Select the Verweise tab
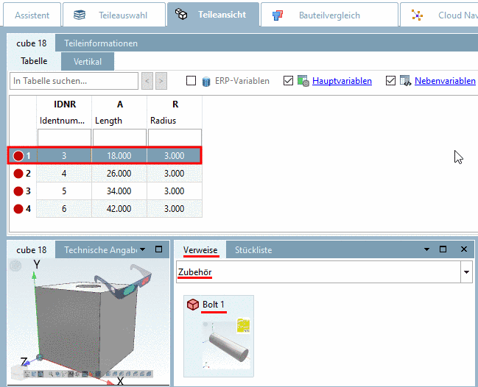Image resolution: width=478 pixels, height=387 pixels. pos(200,250)
